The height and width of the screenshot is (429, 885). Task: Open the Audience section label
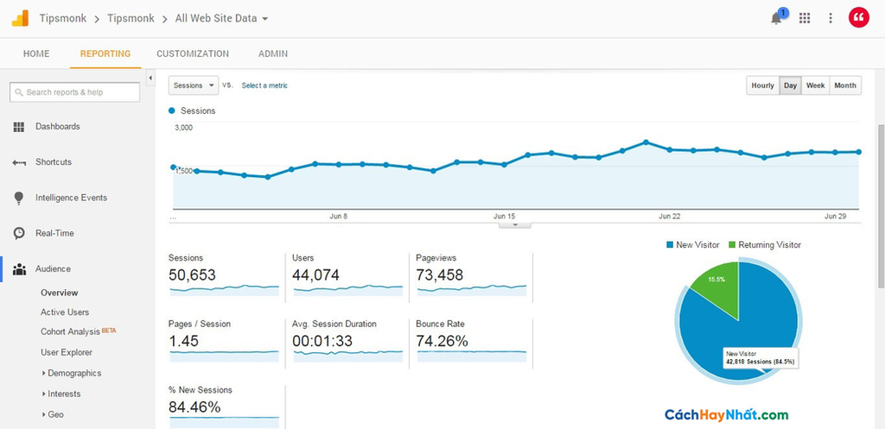(x=53, y=269)
